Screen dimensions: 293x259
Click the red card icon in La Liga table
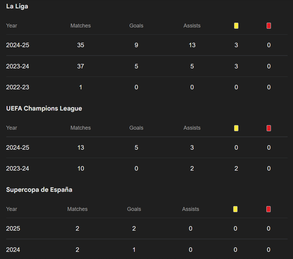click(269, 26)
